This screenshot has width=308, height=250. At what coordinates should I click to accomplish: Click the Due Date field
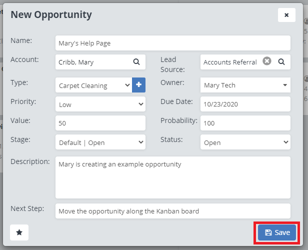point(245,104)
